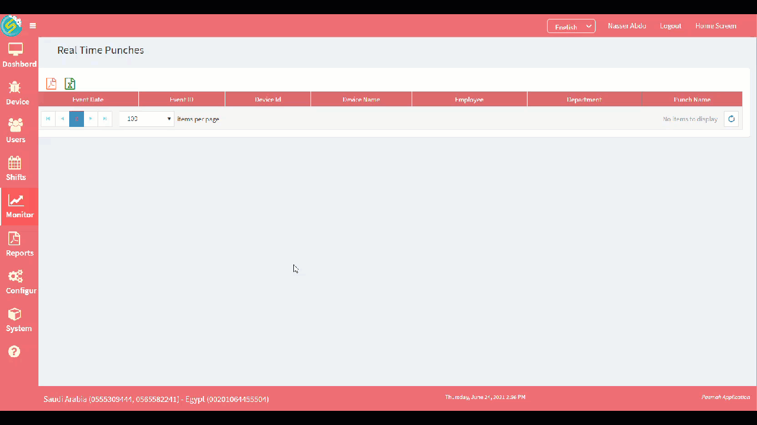Viewport: 757px width, 425px height.
Task: Click the footer date and time
Action: point(485,397)
